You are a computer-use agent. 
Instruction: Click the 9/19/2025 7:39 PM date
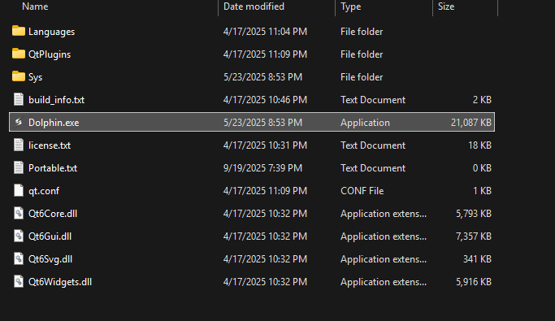(x=263, y=167)
